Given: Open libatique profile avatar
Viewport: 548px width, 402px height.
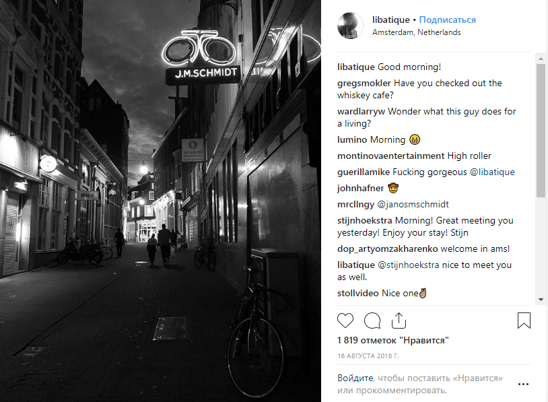Looking at the screenshot, I should 350,26.
